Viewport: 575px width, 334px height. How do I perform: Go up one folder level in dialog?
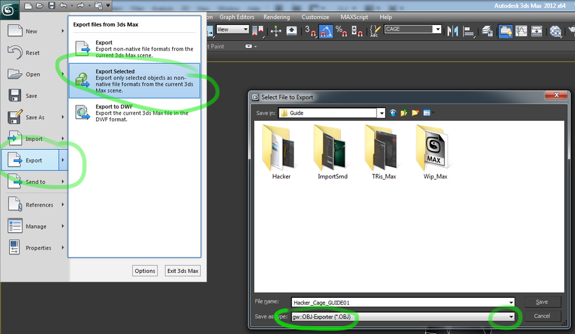click(404, 113)
